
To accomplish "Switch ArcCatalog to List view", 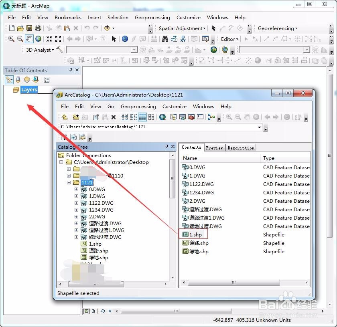I will pyautogui.click(x=134, y=117).
